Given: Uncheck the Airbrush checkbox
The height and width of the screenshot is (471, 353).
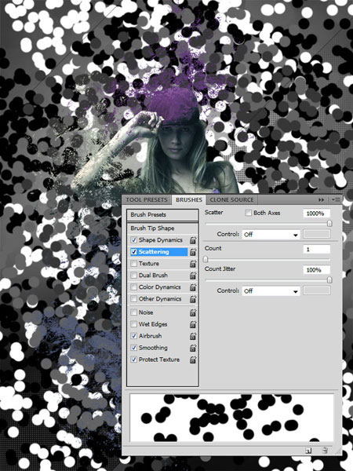Looking at the screenshot, I should [134, 336].
